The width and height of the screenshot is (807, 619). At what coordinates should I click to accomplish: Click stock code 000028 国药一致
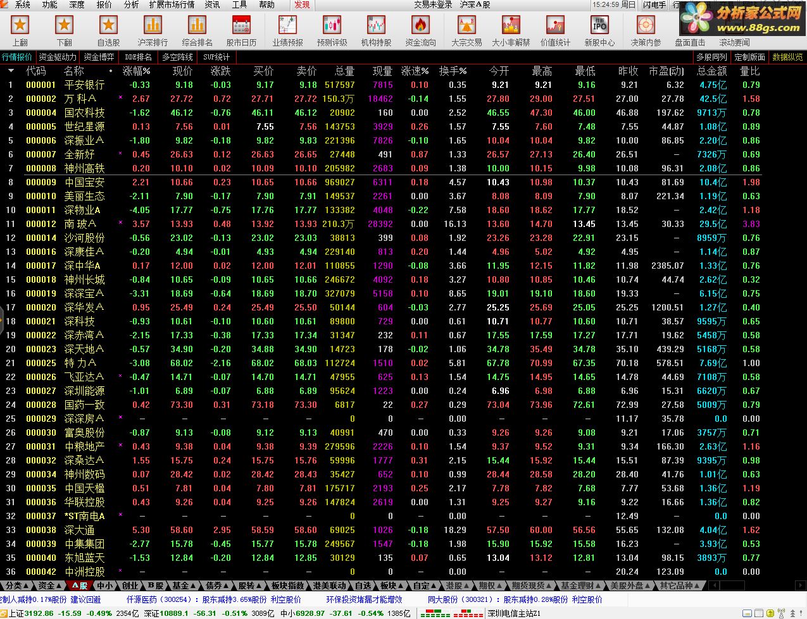(x=41, y=405)
